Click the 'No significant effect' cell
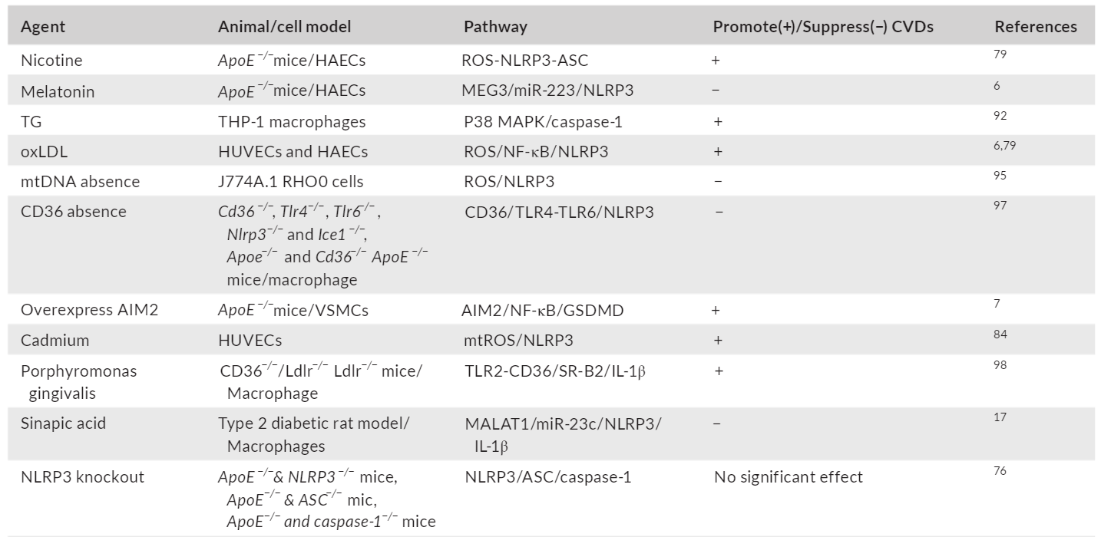The height and width of the screenshot is (537, 1101). coord(788,476)
